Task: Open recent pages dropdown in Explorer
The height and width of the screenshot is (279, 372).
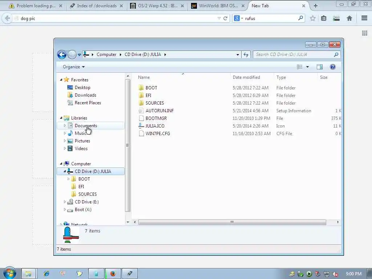Action: point(79,54)
